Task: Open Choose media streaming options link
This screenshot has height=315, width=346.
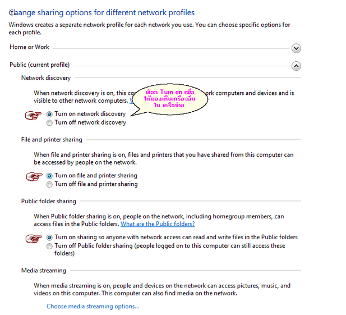Action: tap(93, 307)
